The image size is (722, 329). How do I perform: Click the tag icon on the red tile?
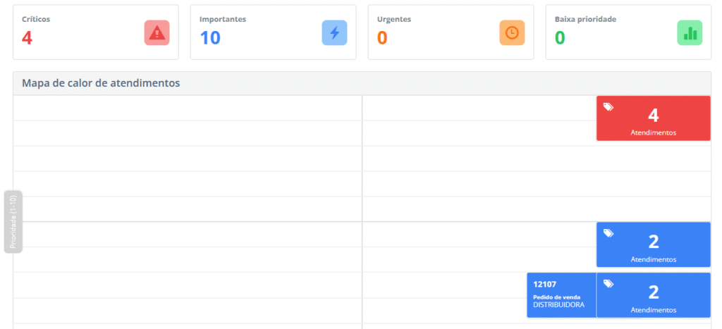(x=608, y=107)
